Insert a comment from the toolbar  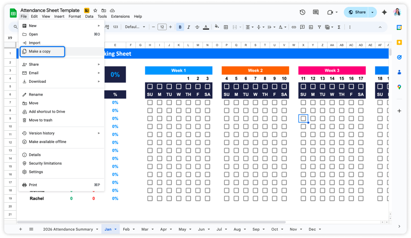[x=302, y=27]
